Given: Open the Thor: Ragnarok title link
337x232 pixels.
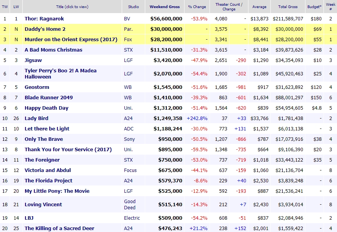Looking at the screenshot, I should pos(44,19).
